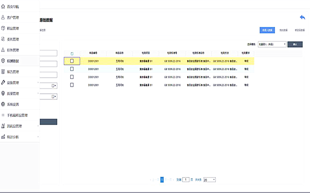Check the last table row checkbox
This screenshot has width=310, height=193.
pyautogui.click(x=72, y=85)
